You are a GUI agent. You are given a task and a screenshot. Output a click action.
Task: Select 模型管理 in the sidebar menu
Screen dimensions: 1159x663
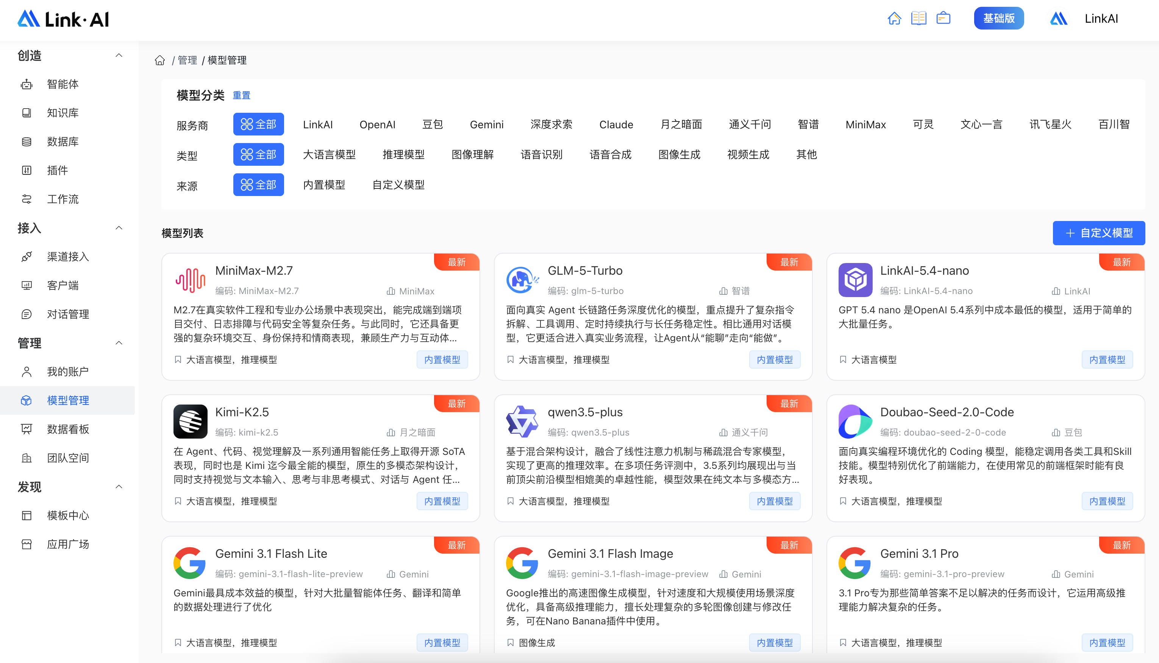tap(67, 400)
